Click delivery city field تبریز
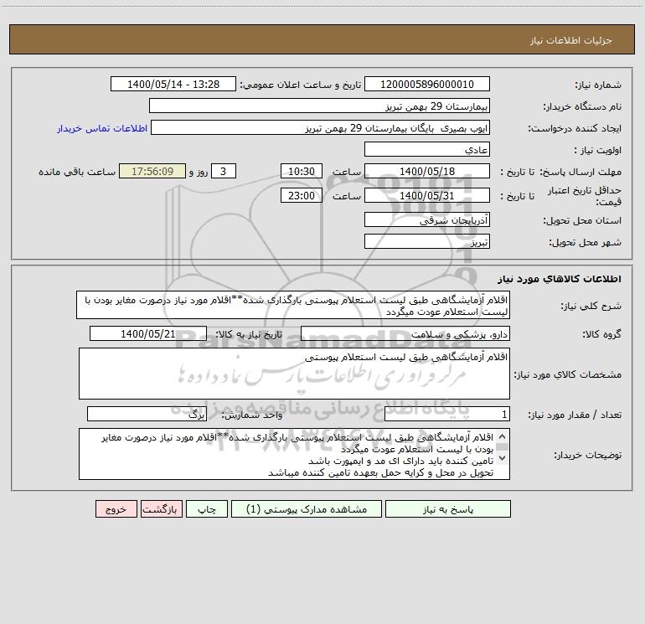 (x=427, y=241)
